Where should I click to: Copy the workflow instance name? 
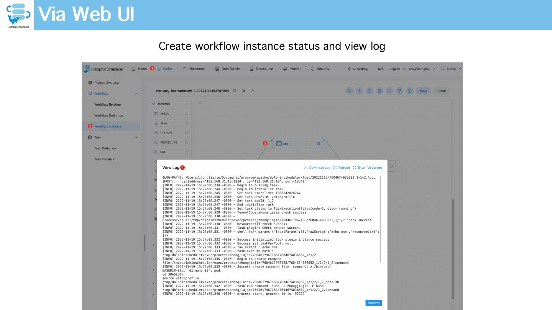click(235, 91)
